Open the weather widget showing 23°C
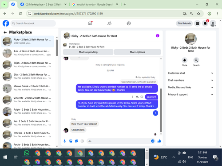Image resolution: width=222 pixels, height=166 pixels. (160, 157)
